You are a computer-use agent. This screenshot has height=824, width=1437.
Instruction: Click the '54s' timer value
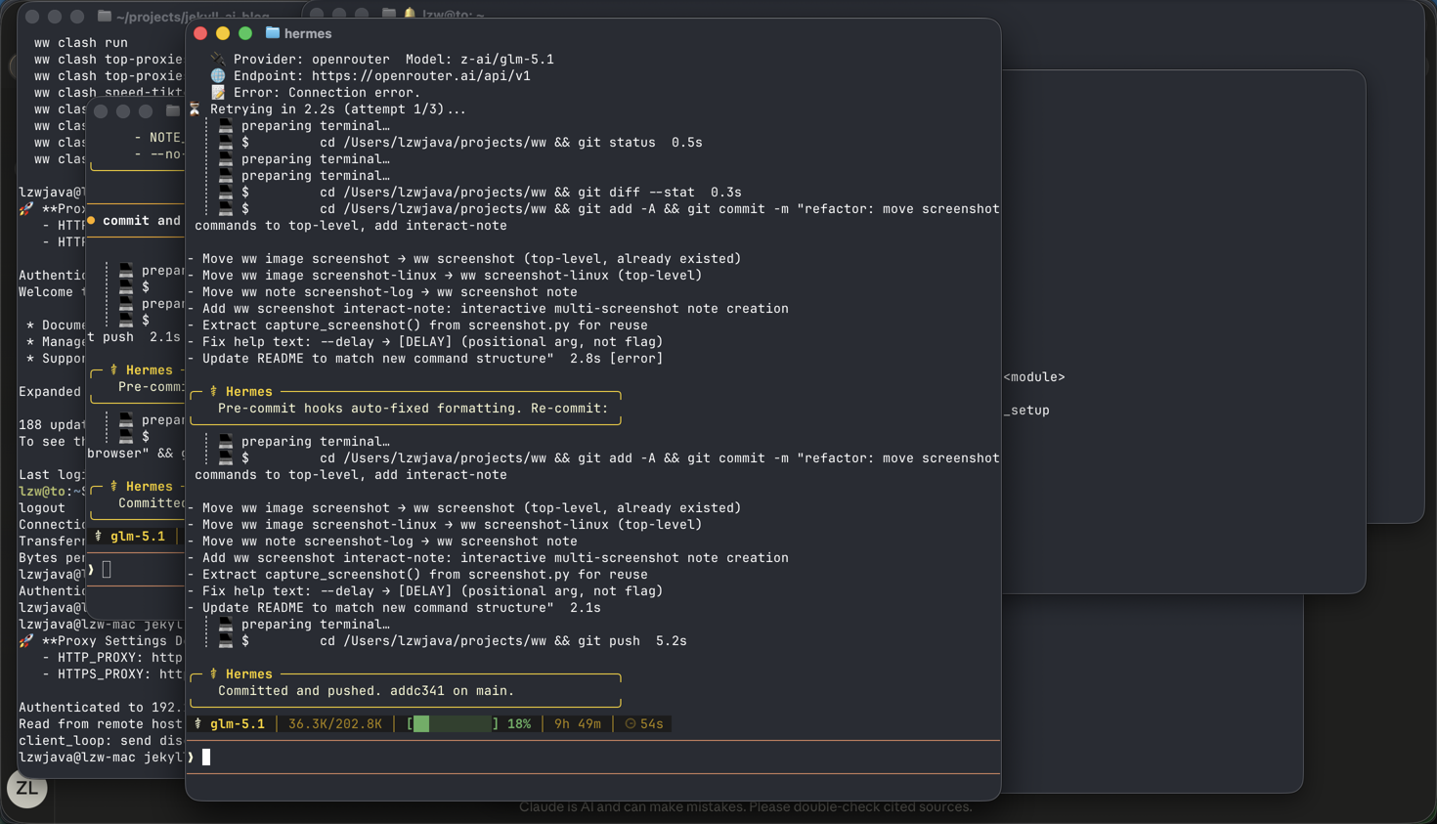tap(651, 723)
